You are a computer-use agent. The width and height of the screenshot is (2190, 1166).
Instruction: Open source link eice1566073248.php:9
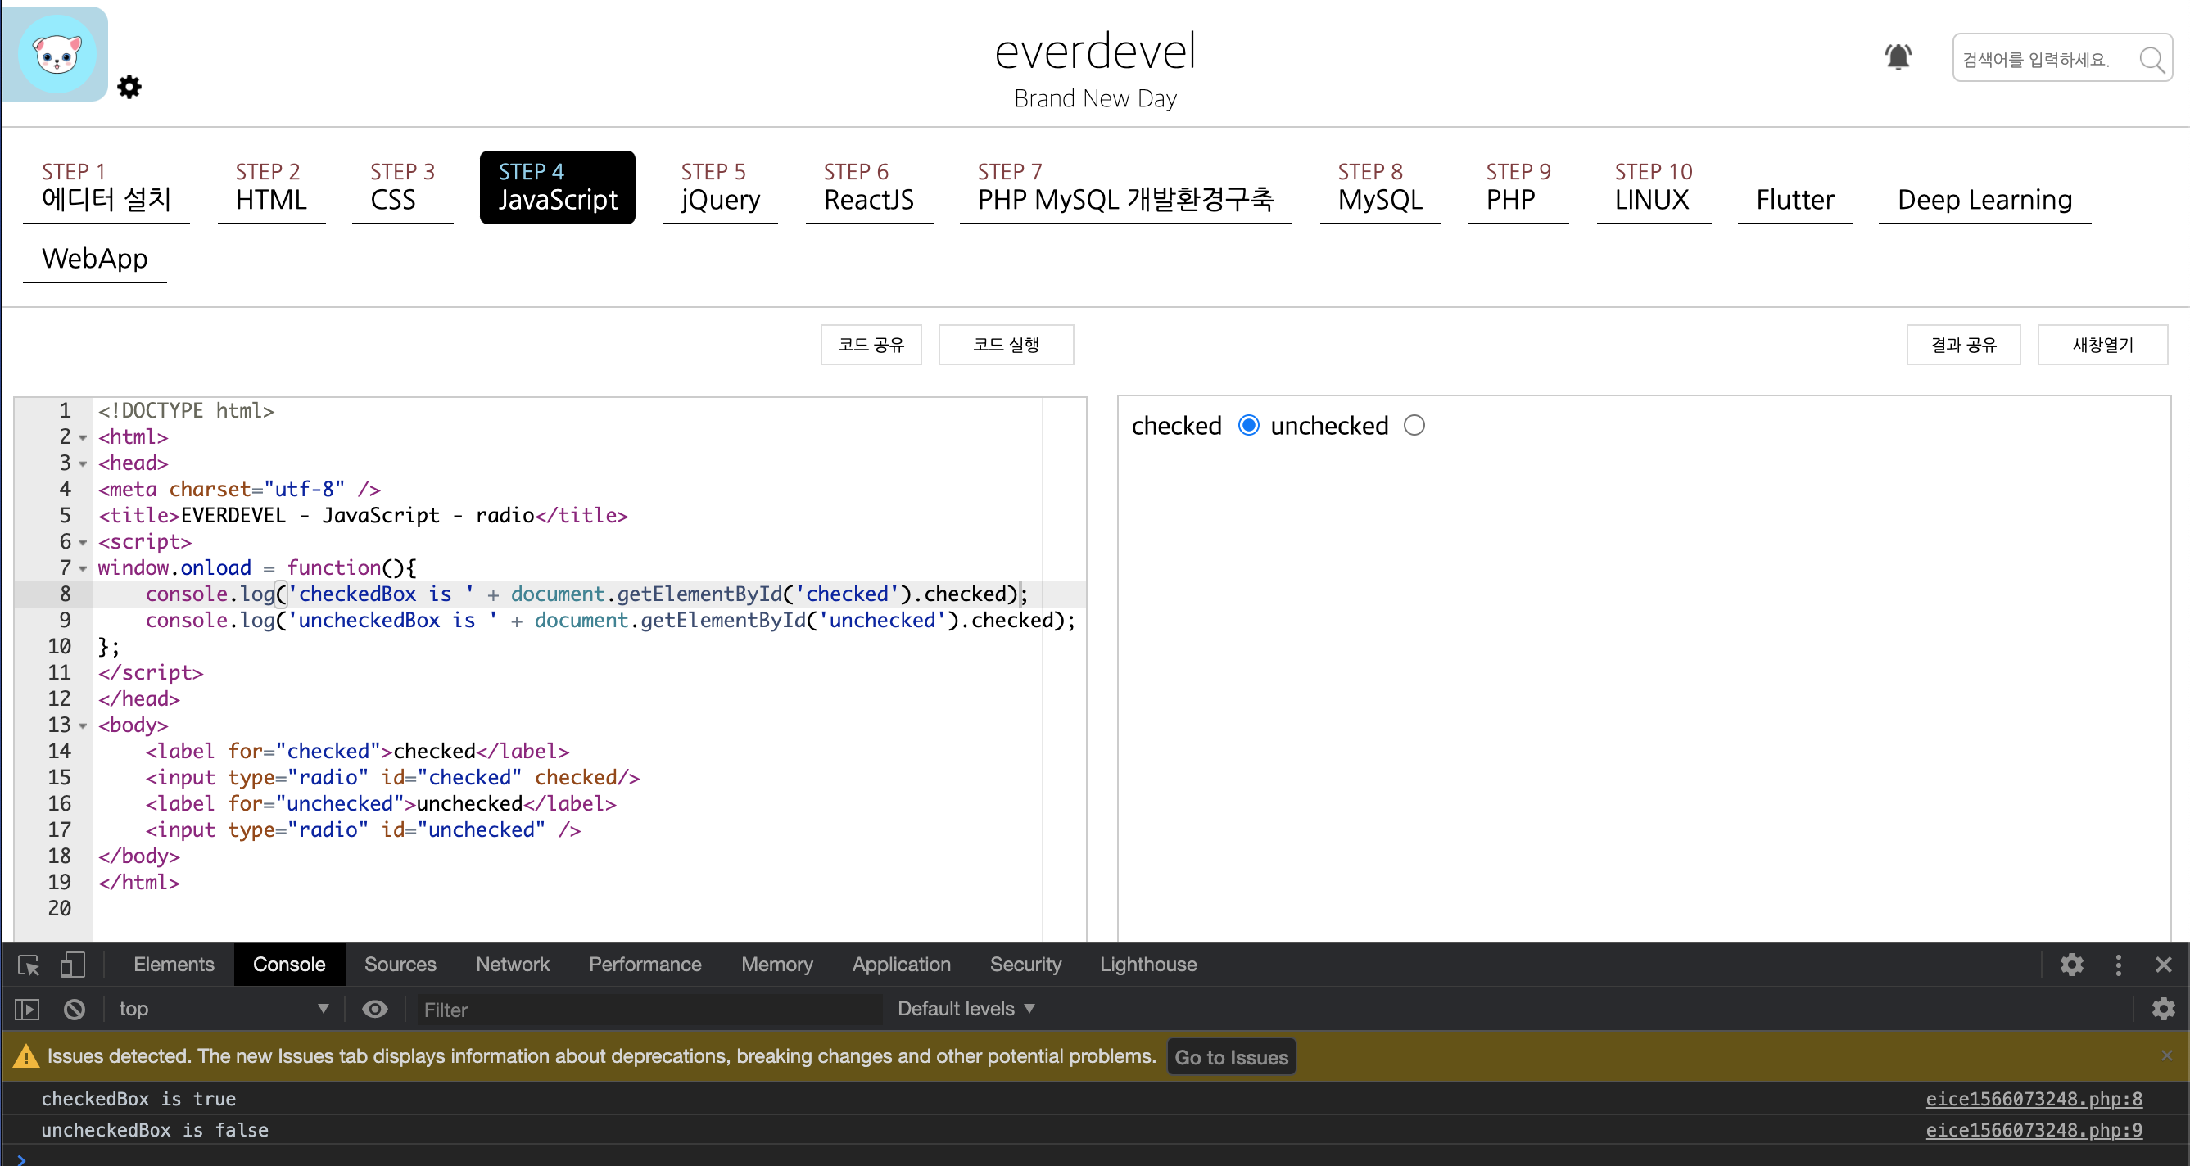point(2034,1129)
